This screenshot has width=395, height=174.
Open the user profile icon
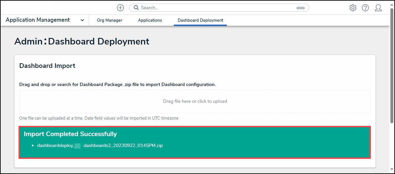point(378,8)
